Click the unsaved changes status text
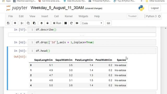 [x=93, y=8]
